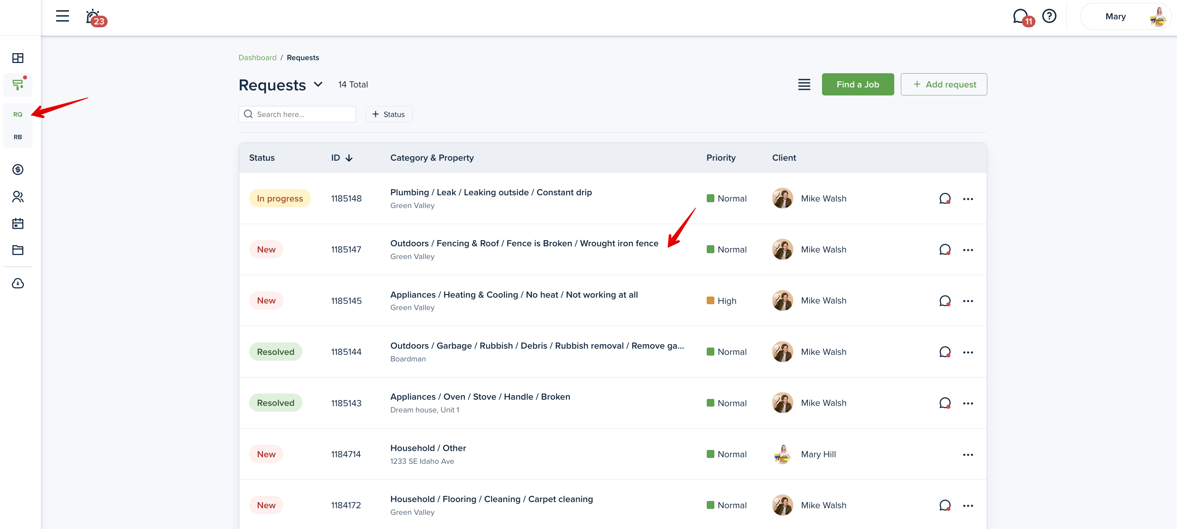
Task: Open the accounting dollar icon in sidebar
Action: (18, 170)
